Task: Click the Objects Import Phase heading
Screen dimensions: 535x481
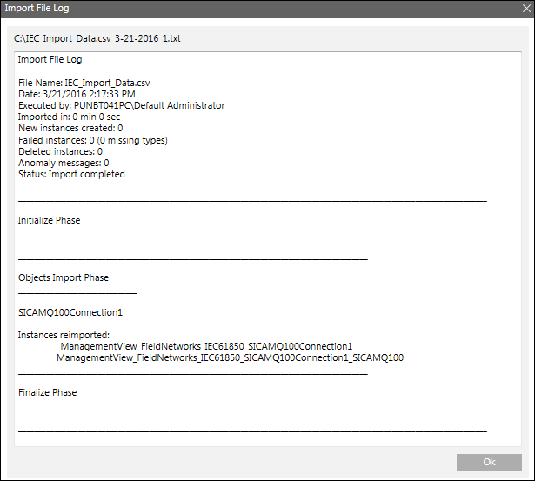Action: (64, 277)
